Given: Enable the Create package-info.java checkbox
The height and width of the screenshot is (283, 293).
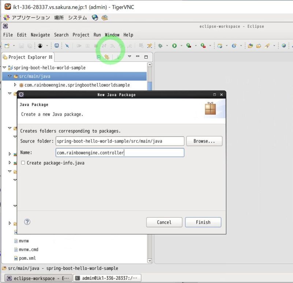Looking at the screenshot, I should point(23,163).
